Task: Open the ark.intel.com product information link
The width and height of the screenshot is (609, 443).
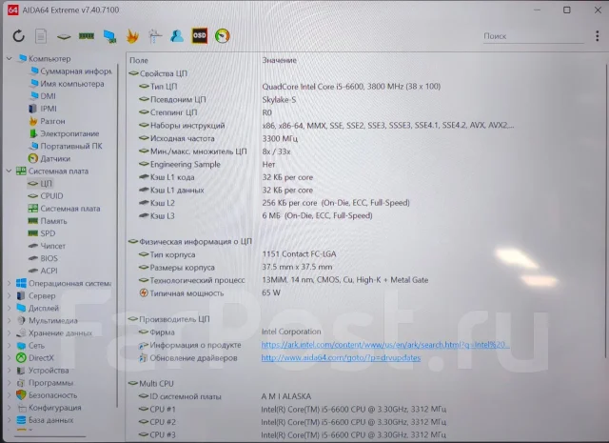Action: tap(384, 345)
